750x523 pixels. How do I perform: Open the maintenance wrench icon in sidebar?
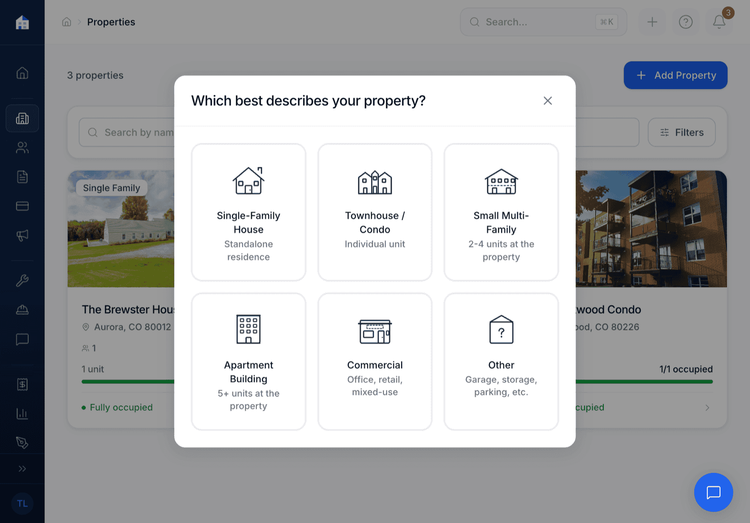(22, 280)
